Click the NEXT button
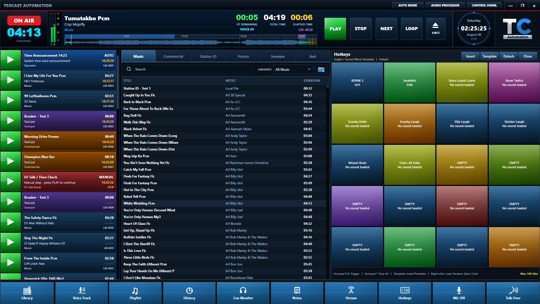Image resolution: width=540 pixels, height=304 pixels. (x=386, y=28)
